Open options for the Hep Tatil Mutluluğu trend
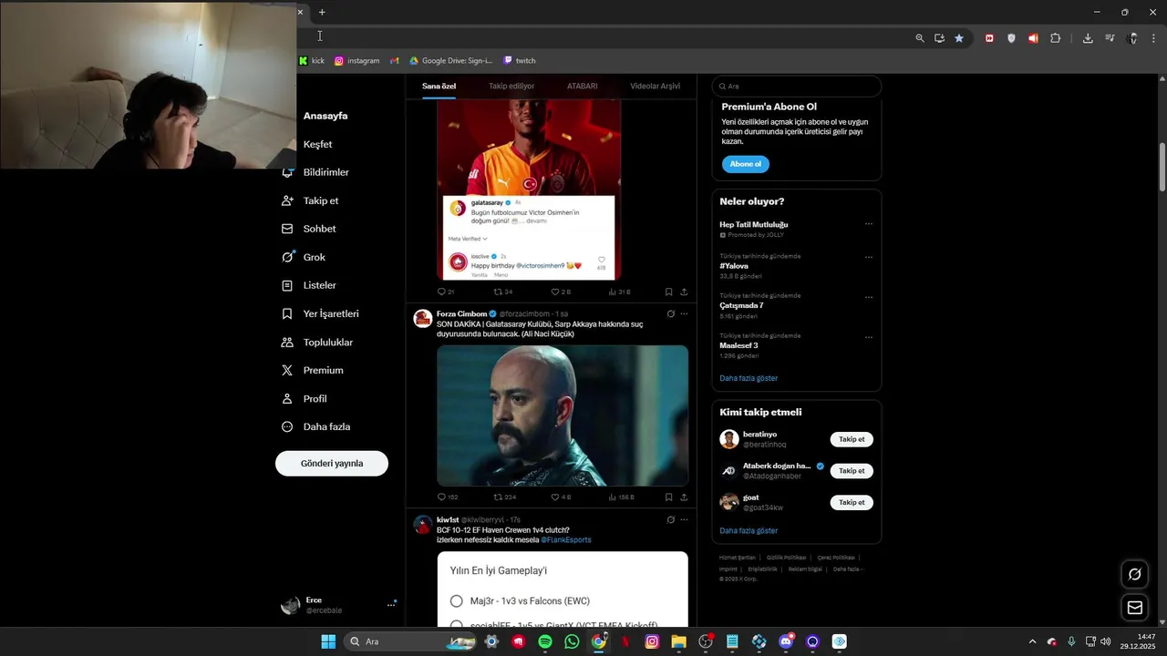Screen dimensions: 1167x656 click(868, 224)
